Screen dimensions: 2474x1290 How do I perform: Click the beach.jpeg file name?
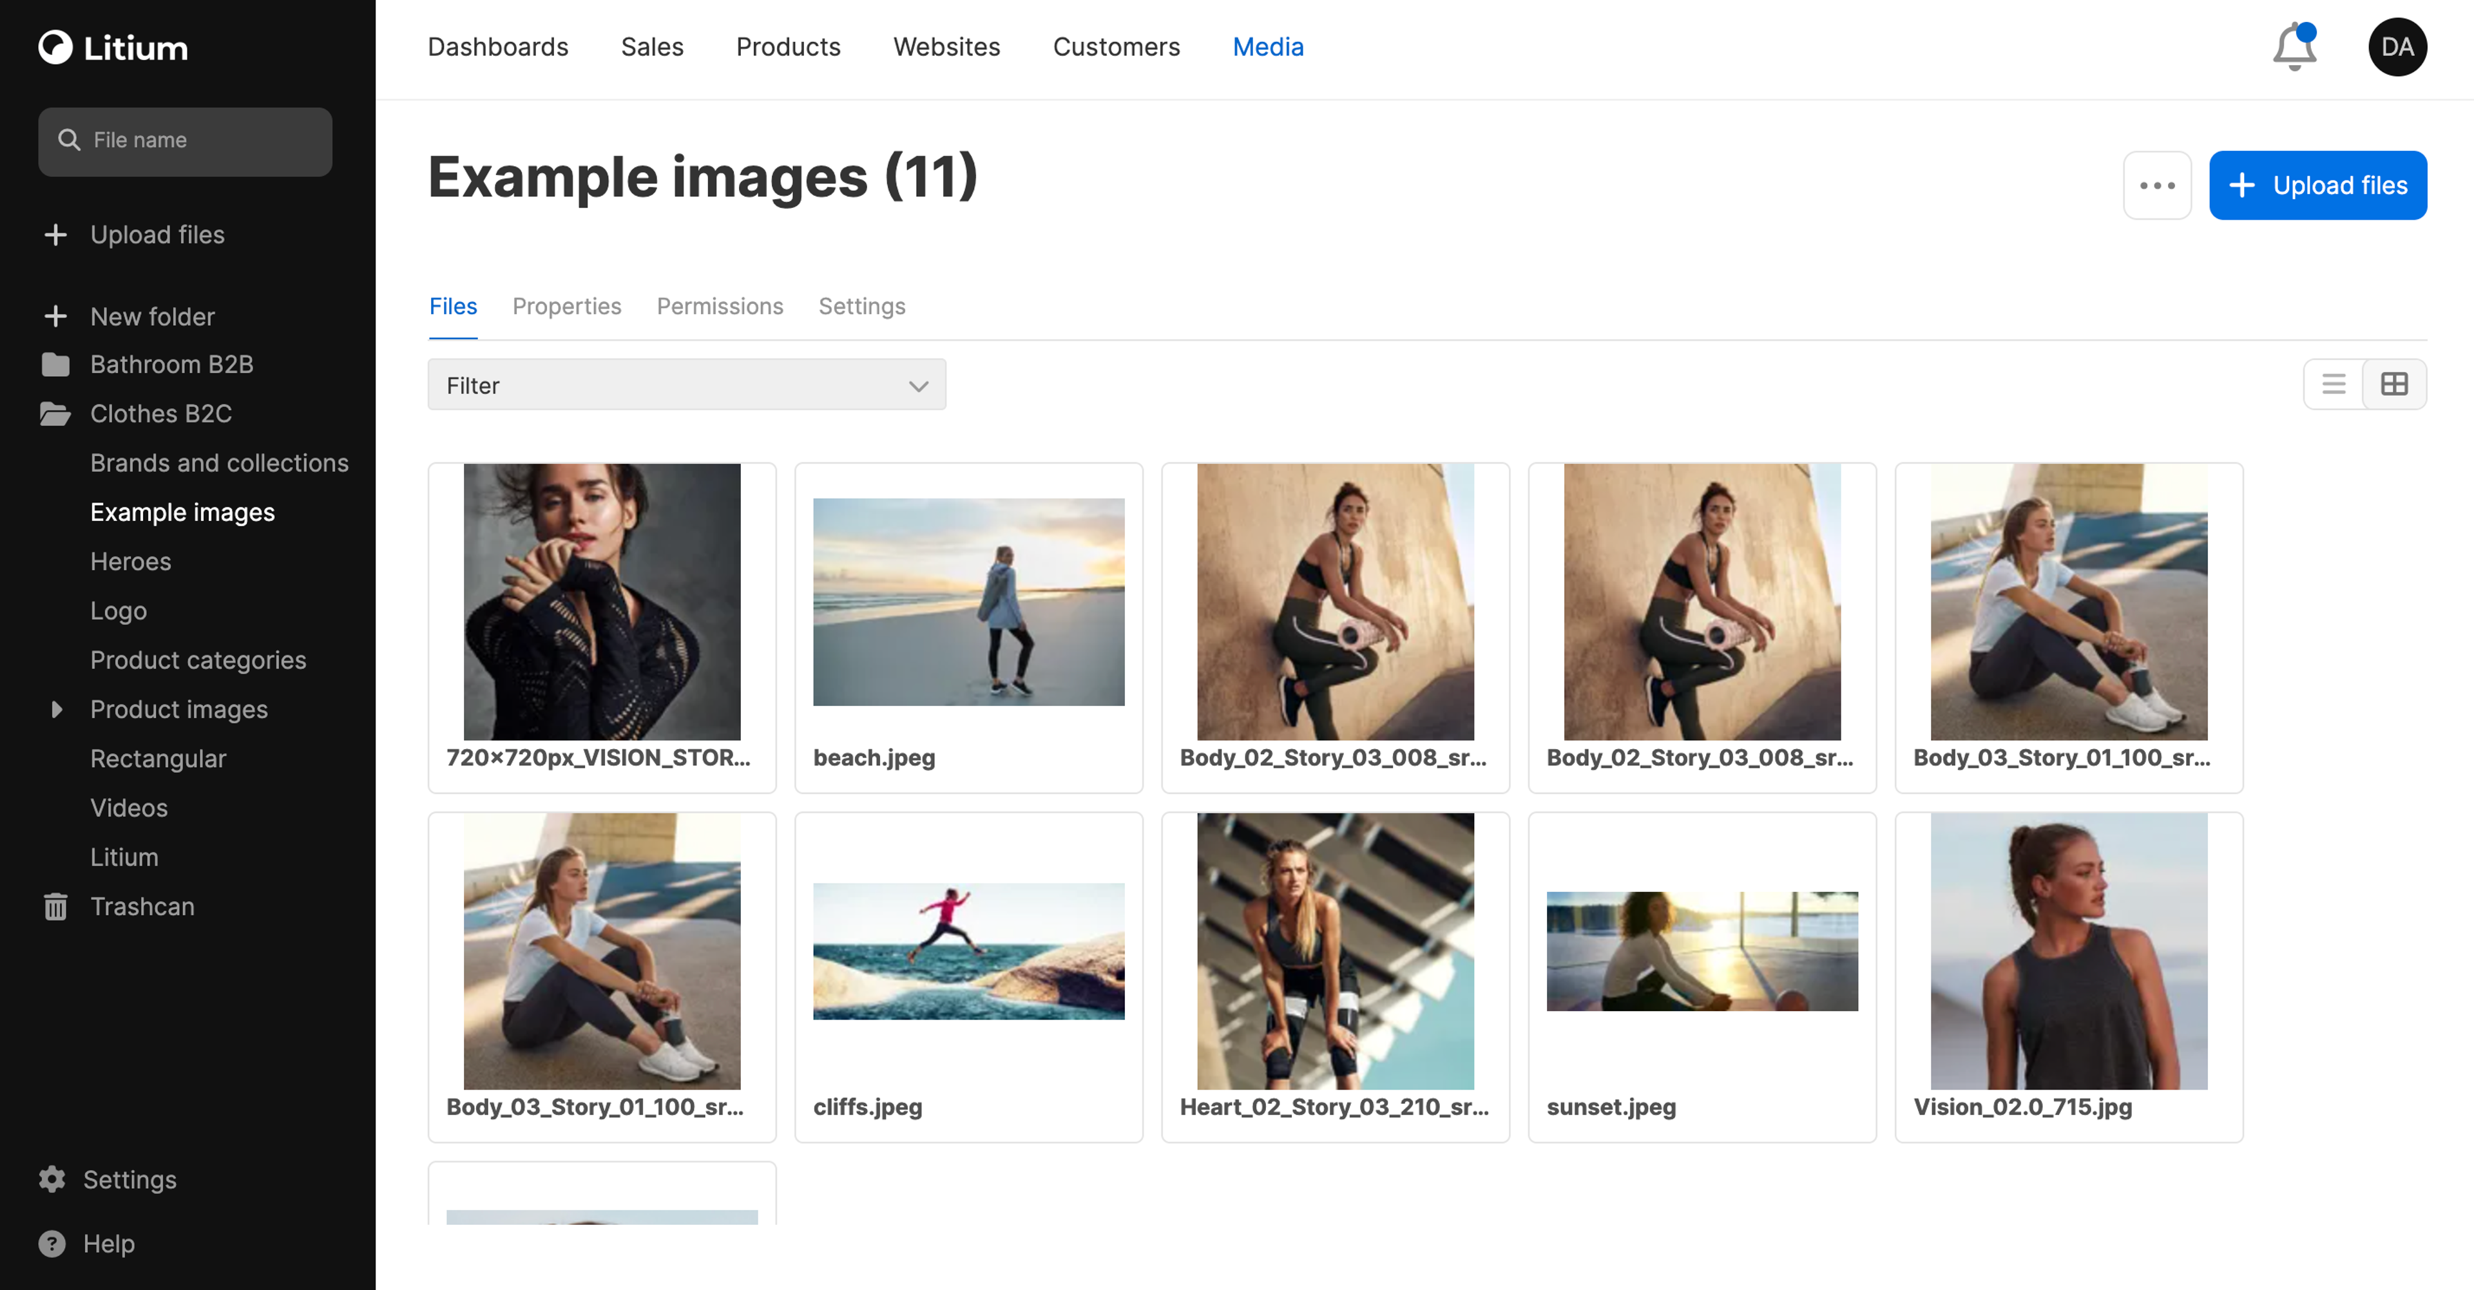[x=874, y=757]
